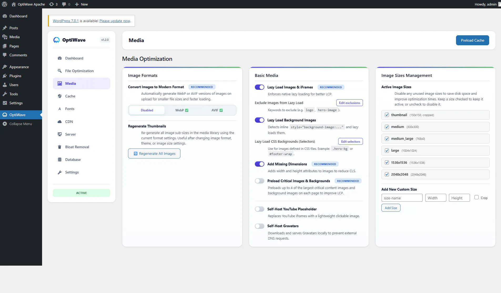Click the CDN cloud icon
This screenshot has height=293, width=501.
click(x=60, y=122)
